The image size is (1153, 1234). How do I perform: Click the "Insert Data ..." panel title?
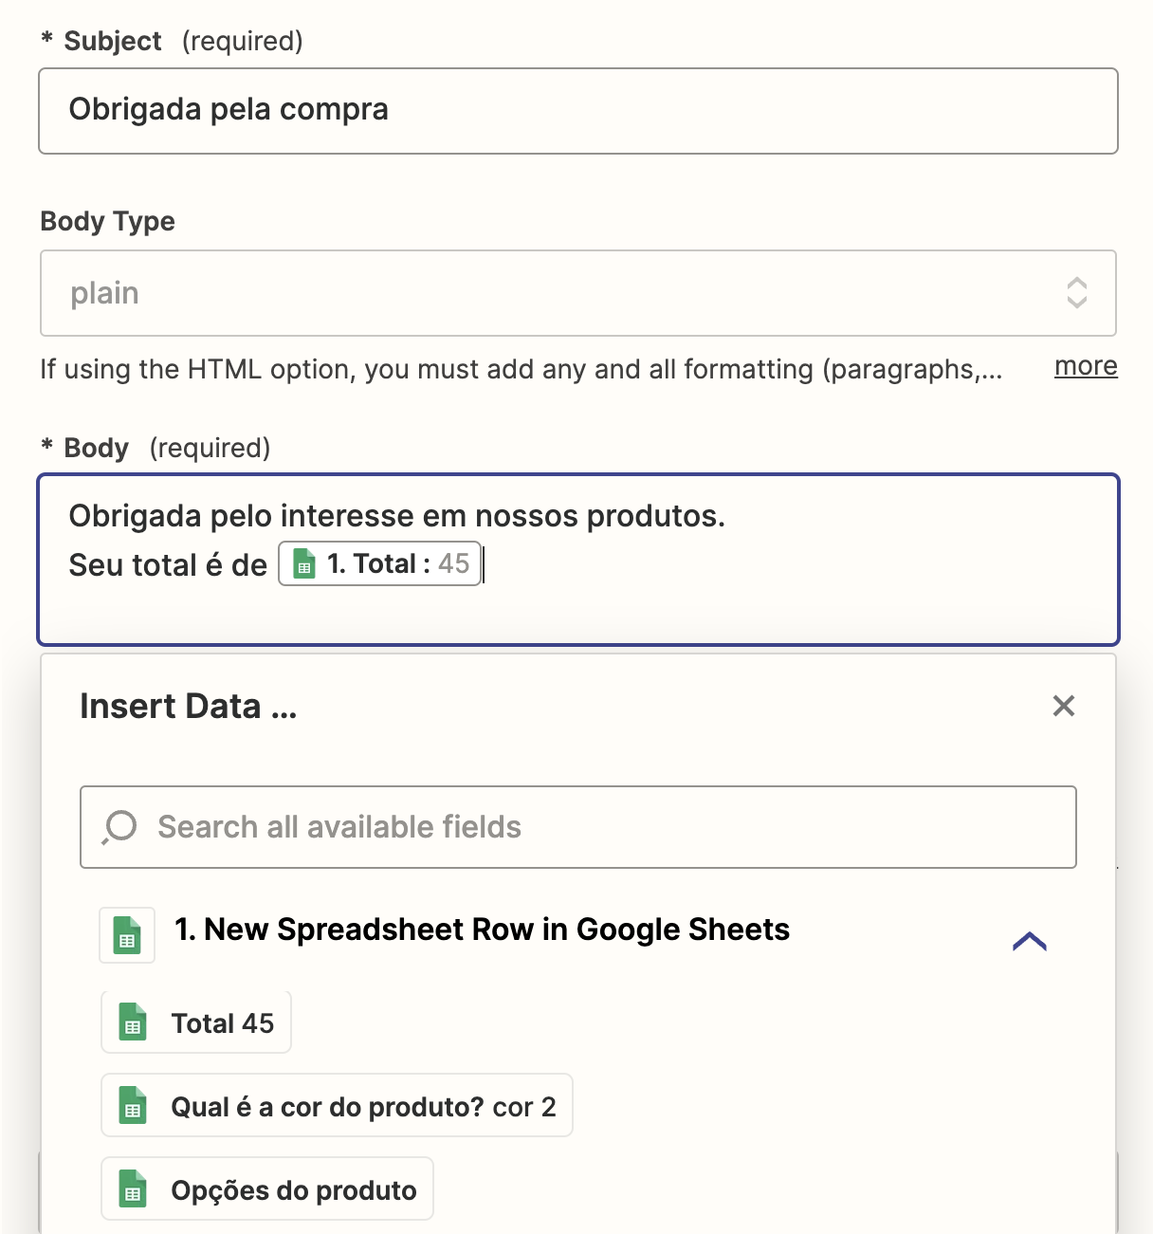(188, 707)
